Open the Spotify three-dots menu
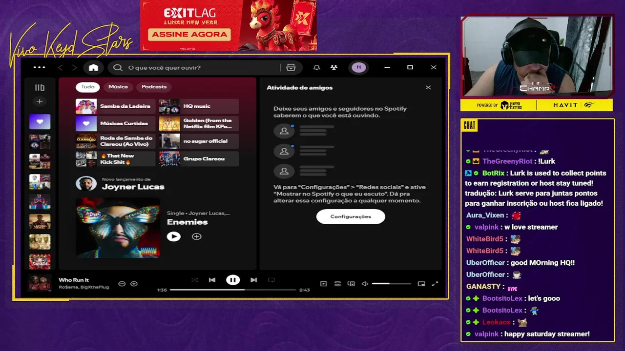This screenshot has height=351, width=625. tap(40, 67)
